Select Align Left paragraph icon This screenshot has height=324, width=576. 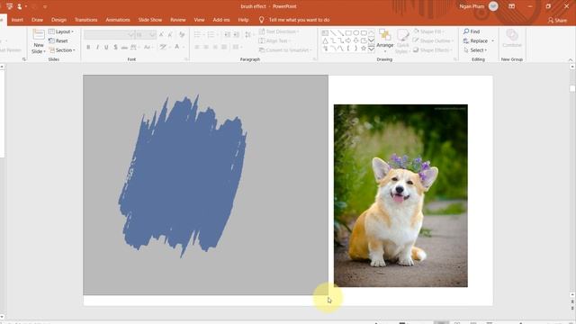[x=197, y=47]
